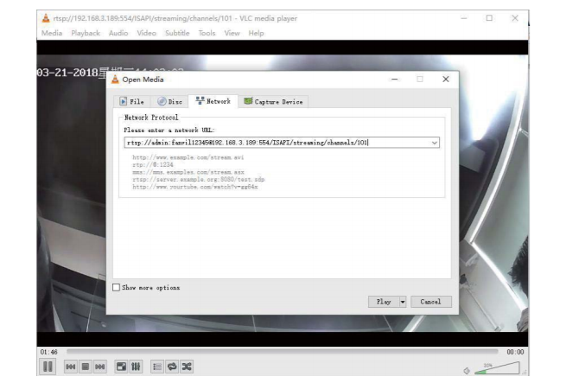Open the View menu
The height and width of the screenshot is (383, 566).
[x=232, y=33]
